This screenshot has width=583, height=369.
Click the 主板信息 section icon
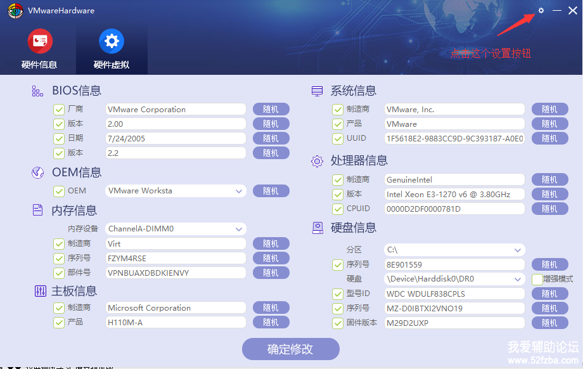click(40, 291)
